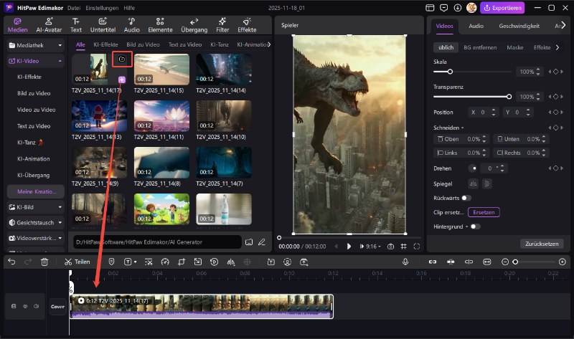Image resolution: width=574 pixels, height=339 pixels.
Task: Zoom in the timeline with plus icon
Action: coord(563,262)
